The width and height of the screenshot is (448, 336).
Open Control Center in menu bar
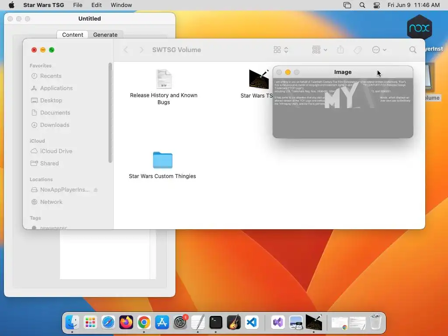377,5
